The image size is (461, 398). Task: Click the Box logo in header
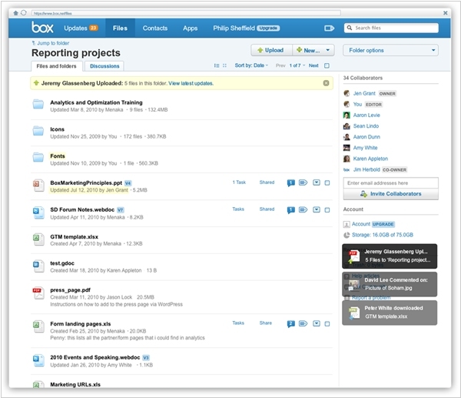coord(42,28)
